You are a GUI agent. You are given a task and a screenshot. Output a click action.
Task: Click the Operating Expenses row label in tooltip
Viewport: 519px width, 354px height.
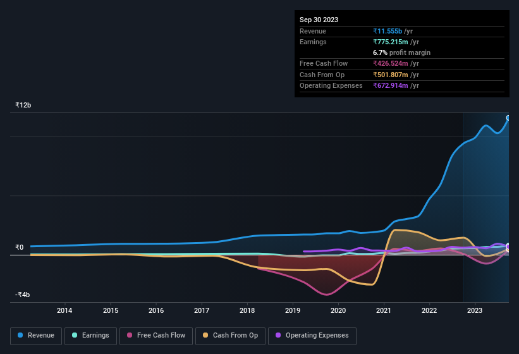pos(331,86)
